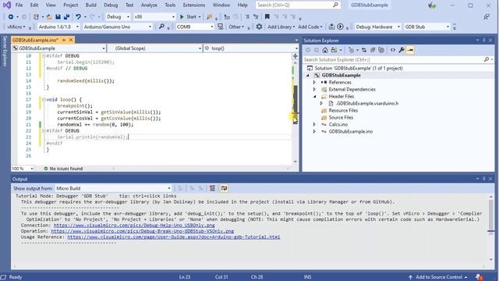The width and height of the screenshot is (499, 281).
Task: Click the Output panel vertical scrollbar
Action: 490,228
